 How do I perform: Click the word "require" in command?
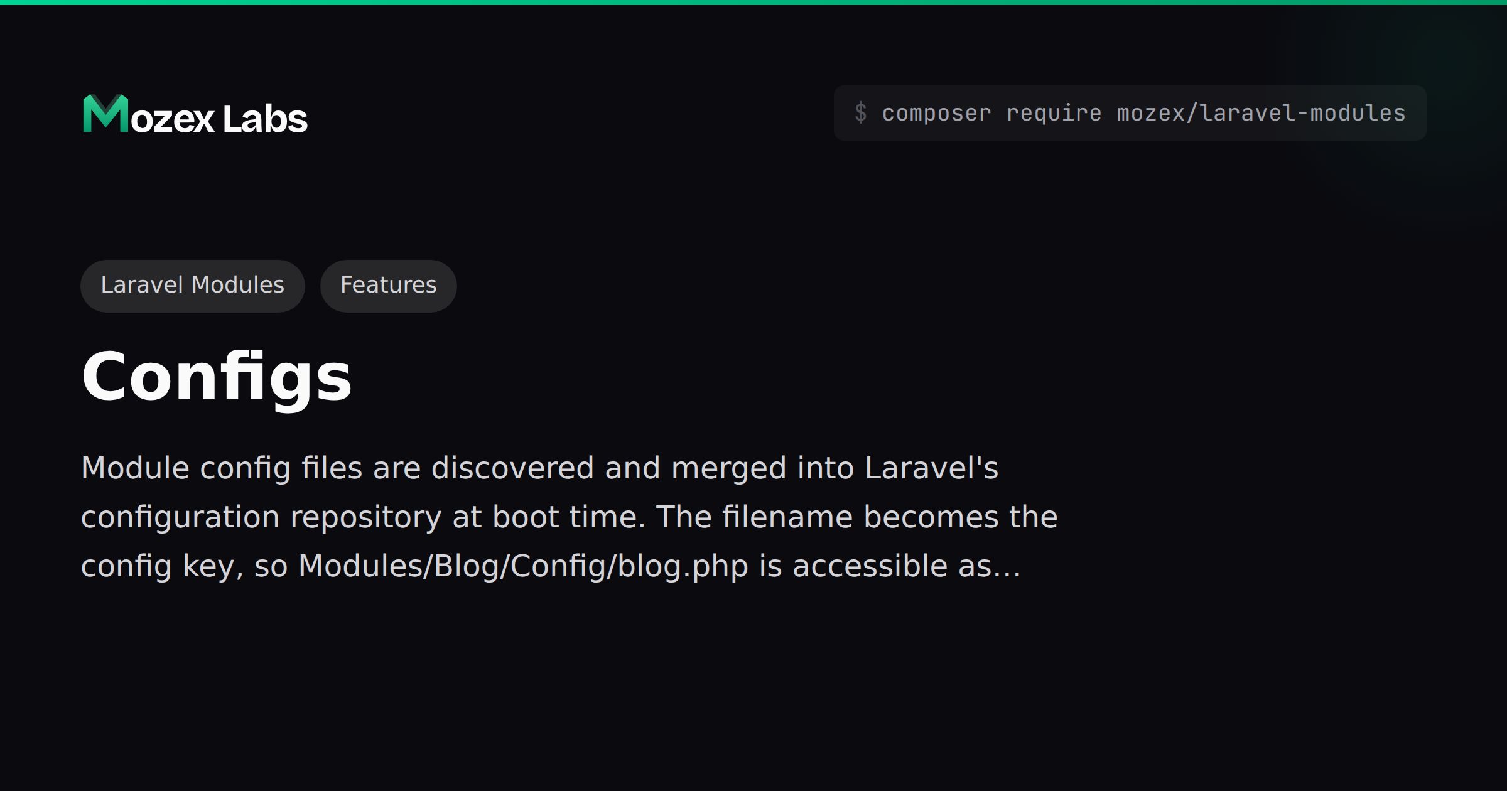coord(1054,114)
